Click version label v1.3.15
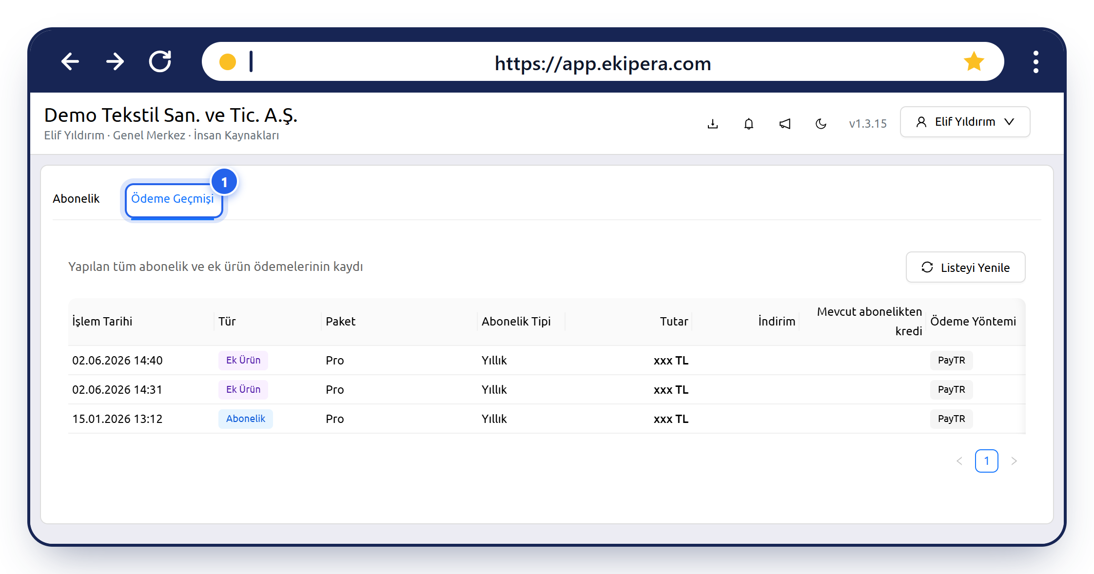The width and height of the screenshot is (1094, 574). click(x=868, y=124)
